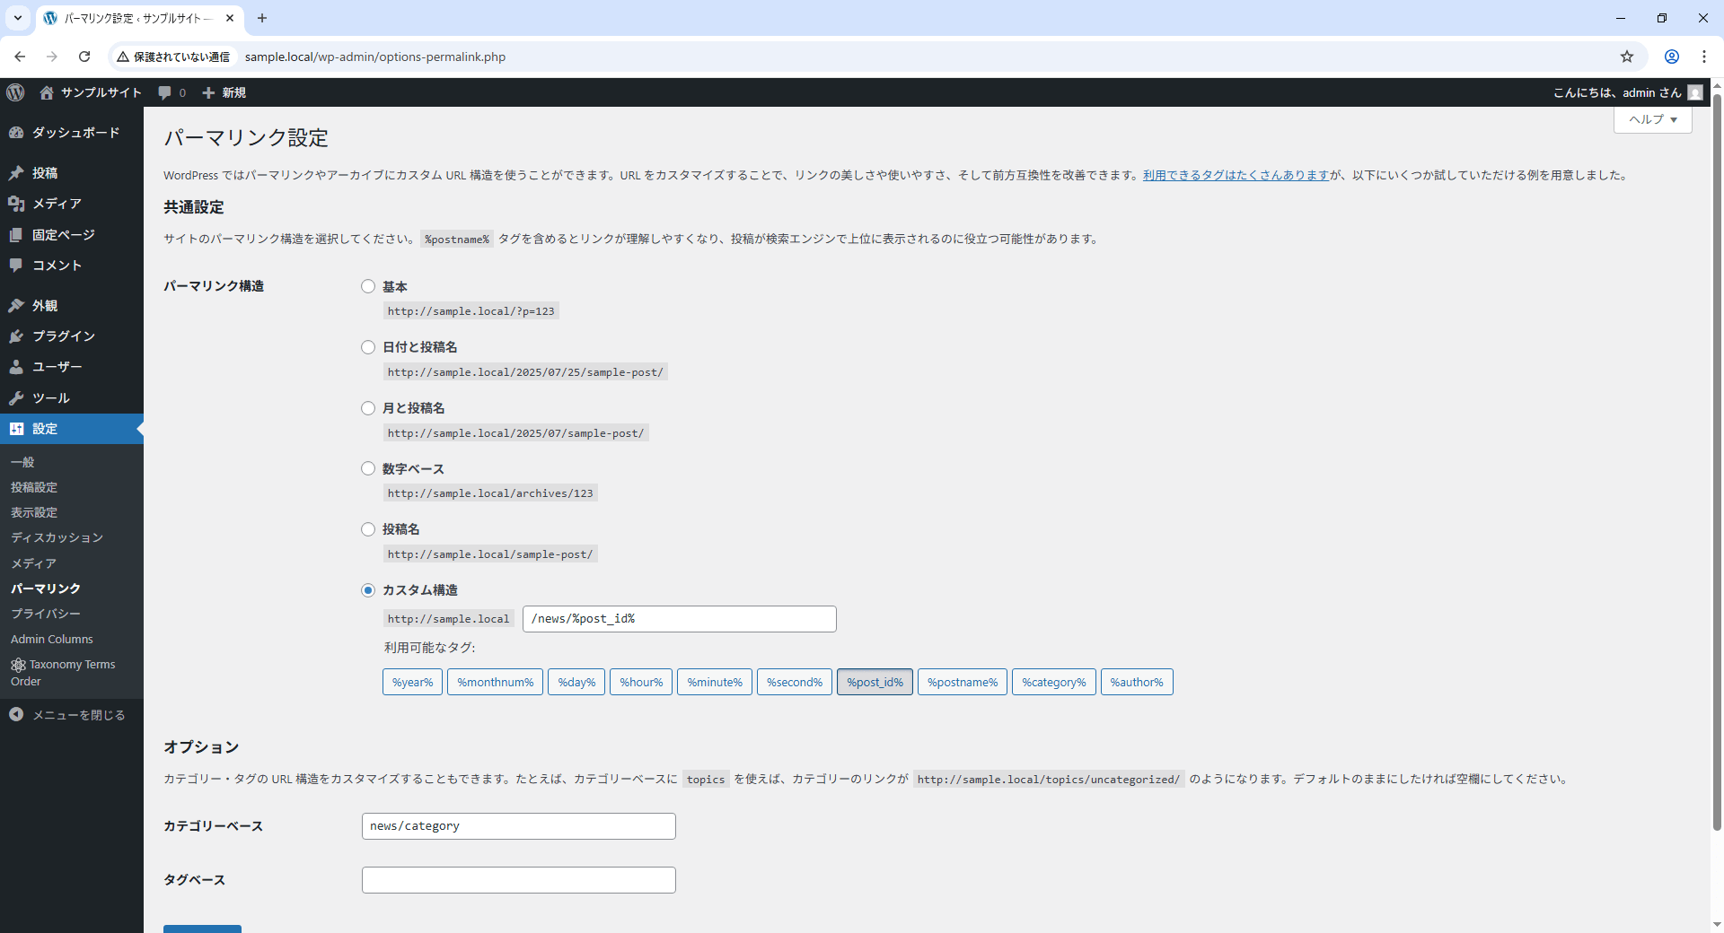Visit site via home icon サンプルサイト
Image resolution: width=1724 pixels, height=933 pixels.
click(x=90, y=92)
